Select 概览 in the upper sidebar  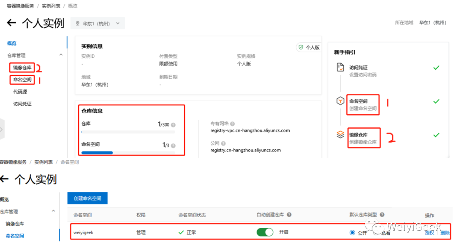(x=12, y=43)
